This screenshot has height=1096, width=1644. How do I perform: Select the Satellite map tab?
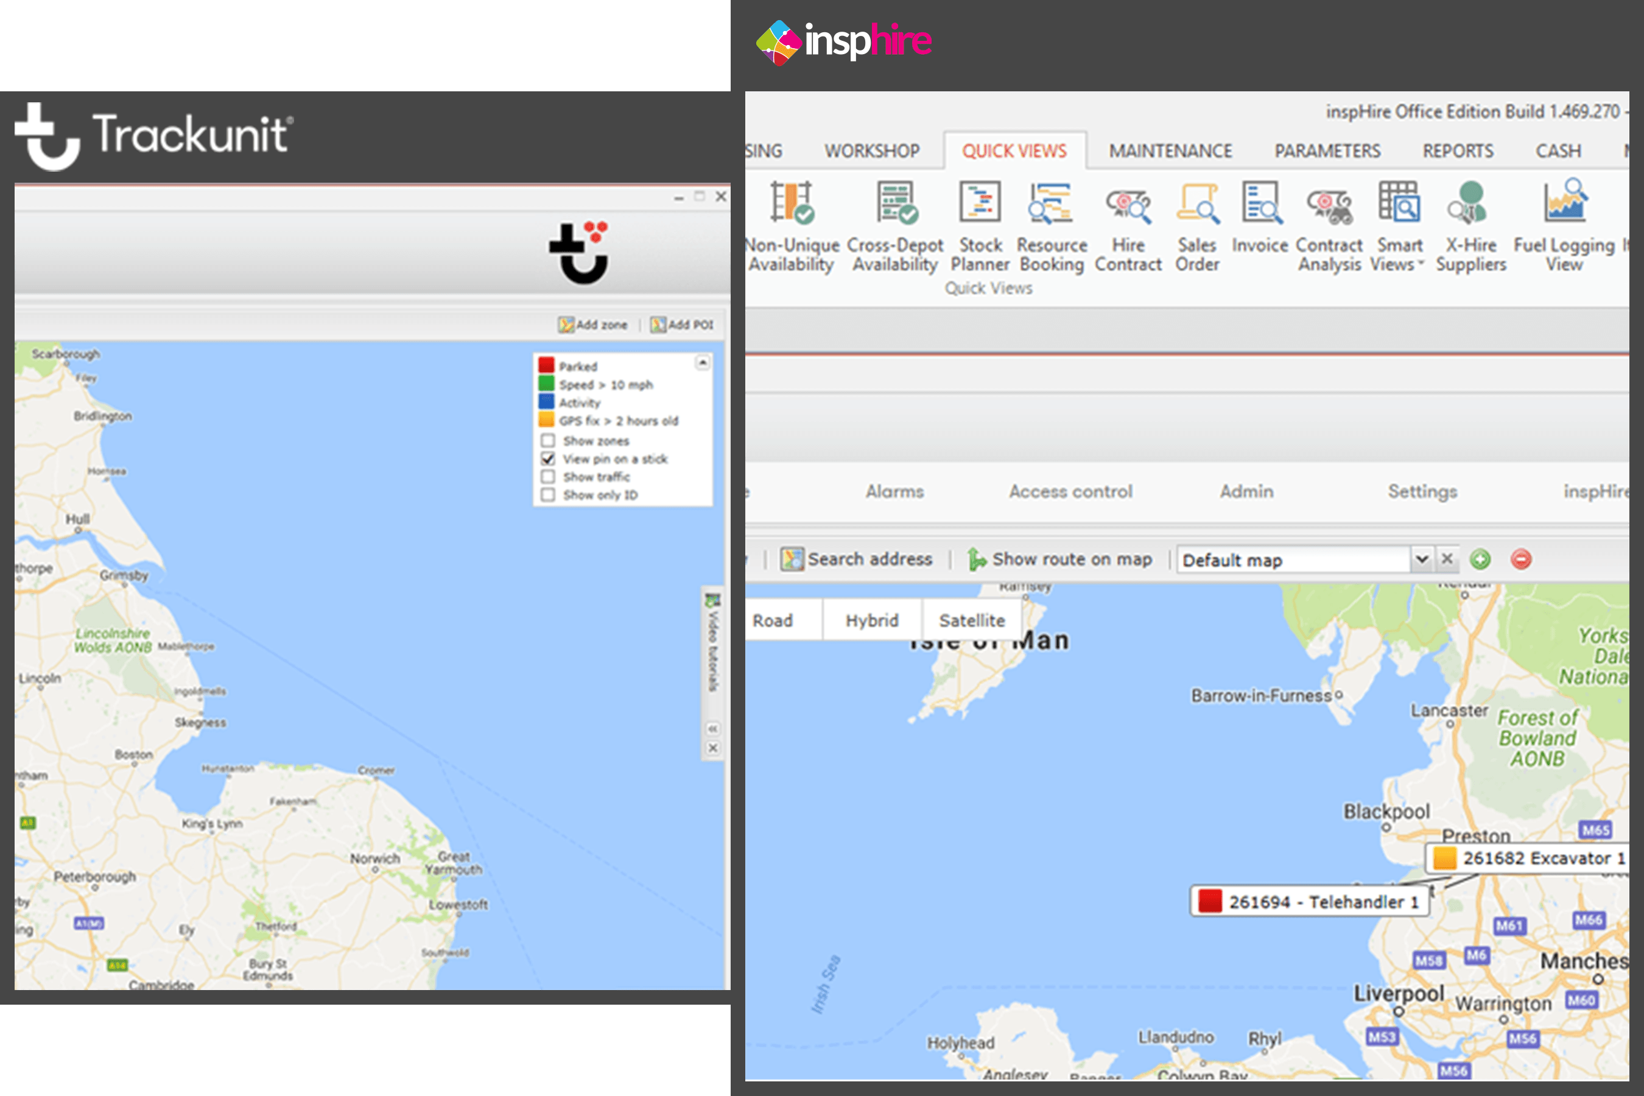pyautogui.click(x=971, y=620)
